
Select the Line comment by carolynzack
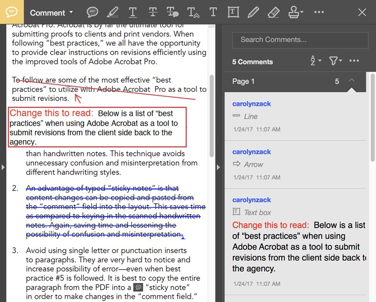coord(295,116)
